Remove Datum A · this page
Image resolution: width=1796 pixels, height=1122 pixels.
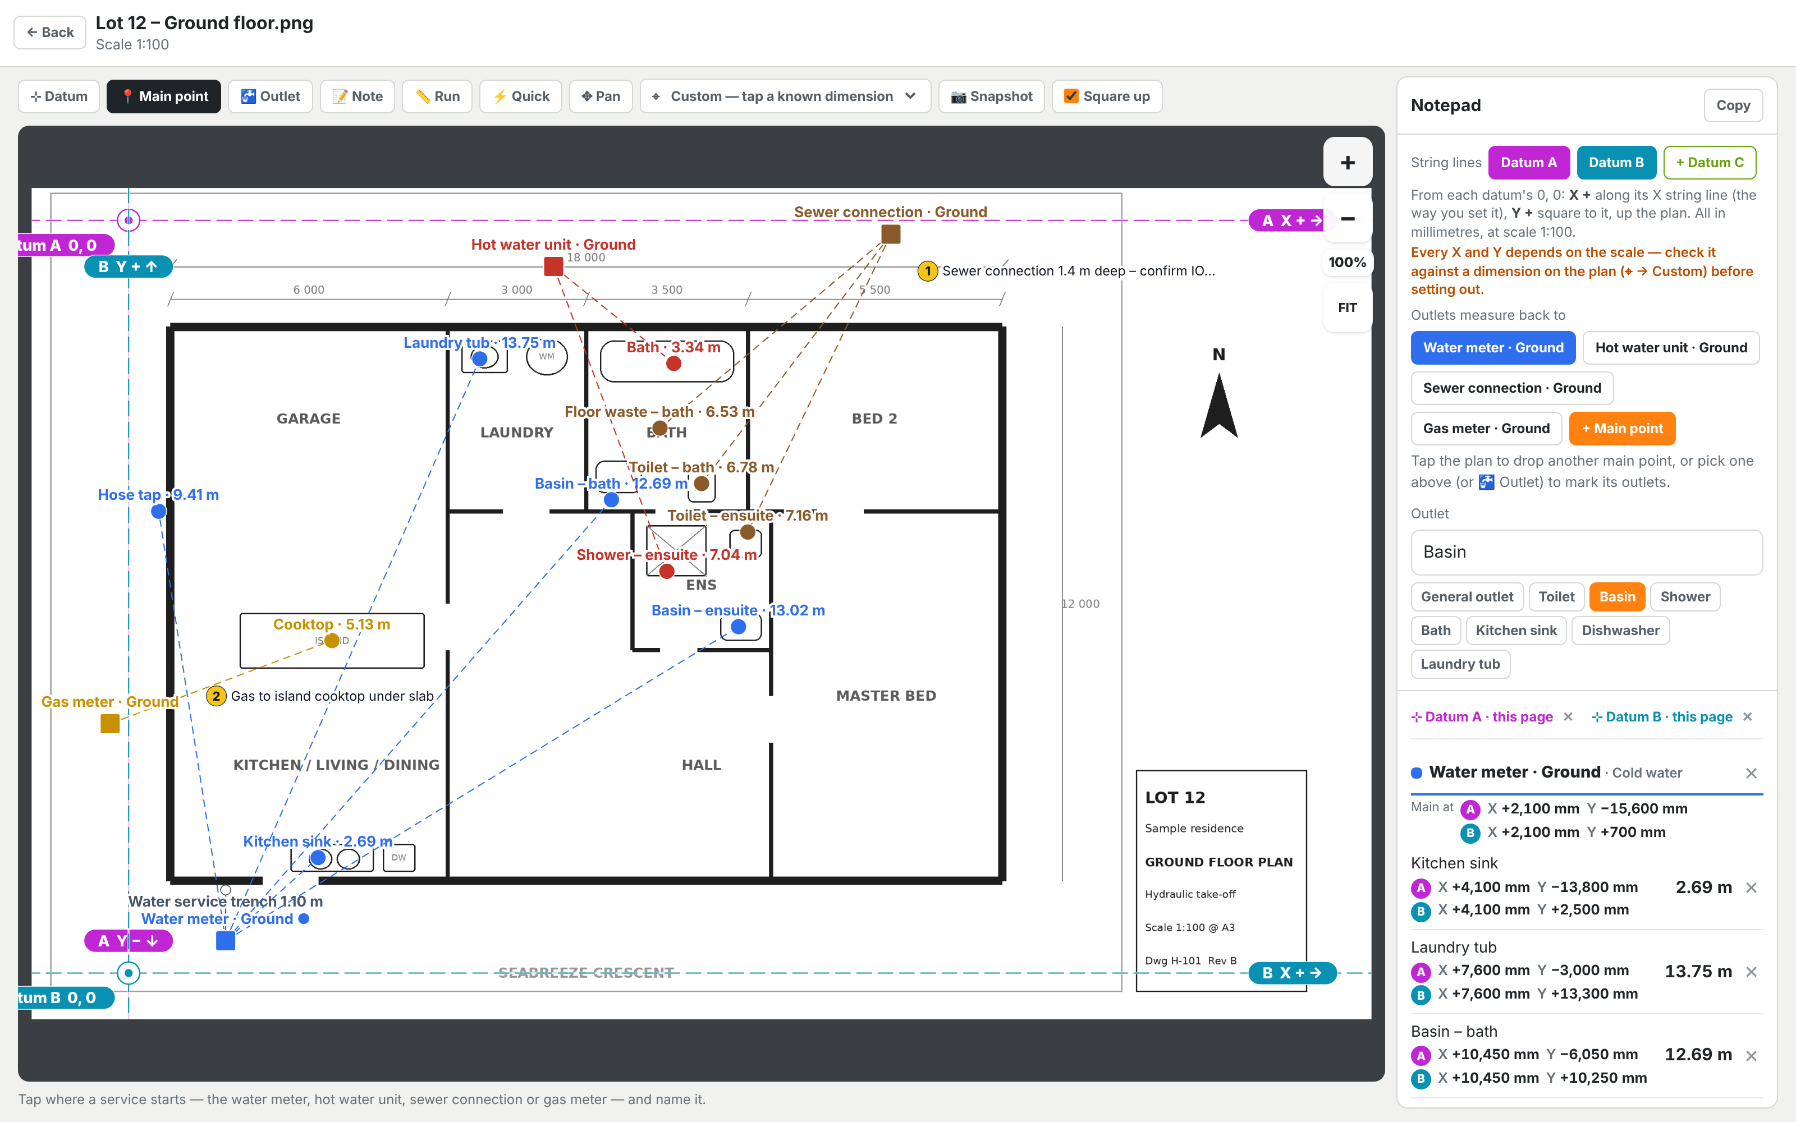tap(1568, 717)
